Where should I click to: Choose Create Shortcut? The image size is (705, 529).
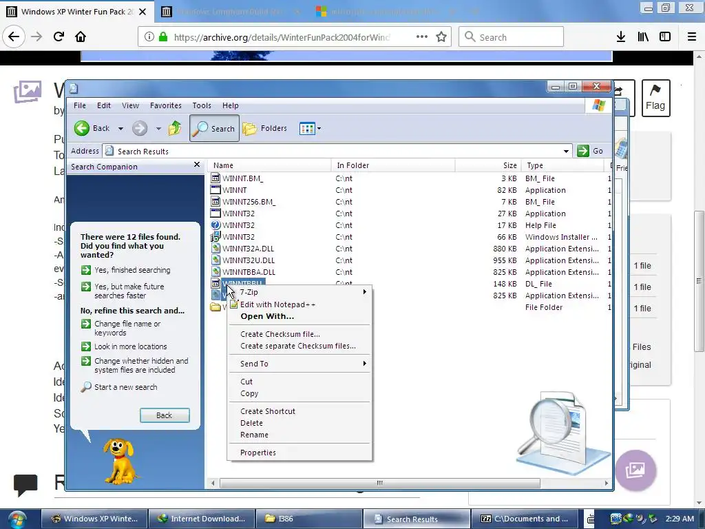(x=299, y=411)
